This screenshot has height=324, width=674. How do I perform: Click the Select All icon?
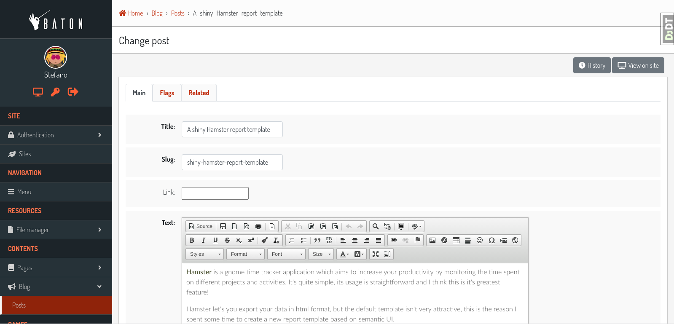[x=401, y=226]
